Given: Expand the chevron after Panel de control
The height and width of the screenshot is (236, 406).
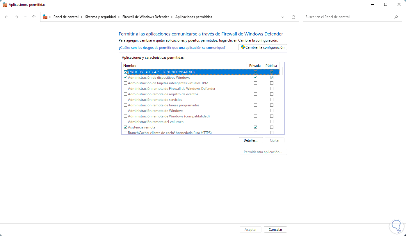Looking at the screenshot, I should (82, 17).
